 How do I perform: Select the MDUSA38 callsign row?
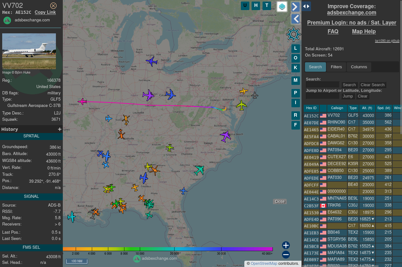353,246
